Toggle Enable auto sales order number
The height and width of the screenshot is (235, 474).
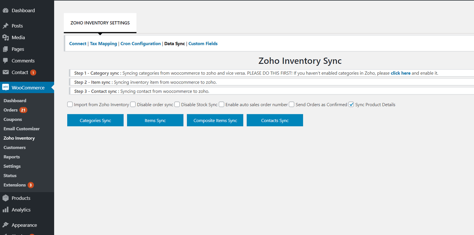221,104
